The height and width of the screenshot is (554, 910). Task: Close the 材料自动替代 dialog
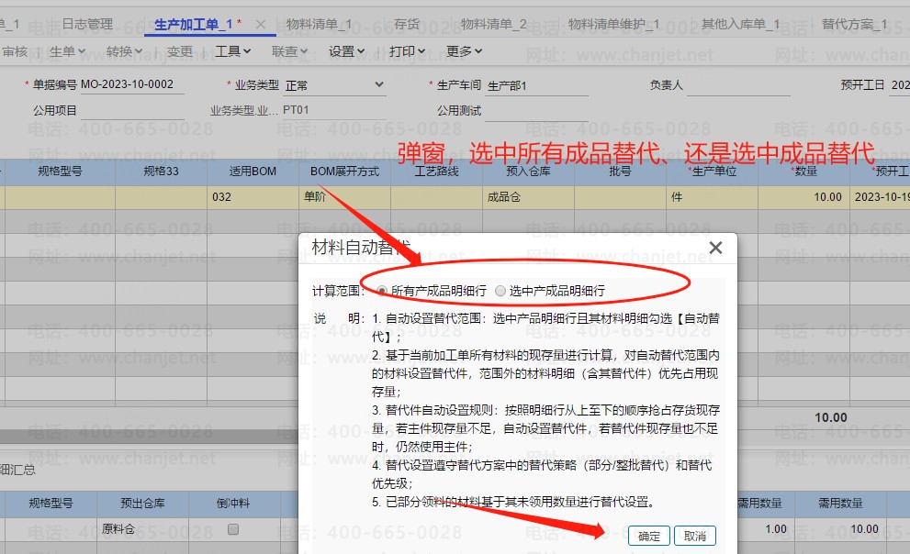716,248
